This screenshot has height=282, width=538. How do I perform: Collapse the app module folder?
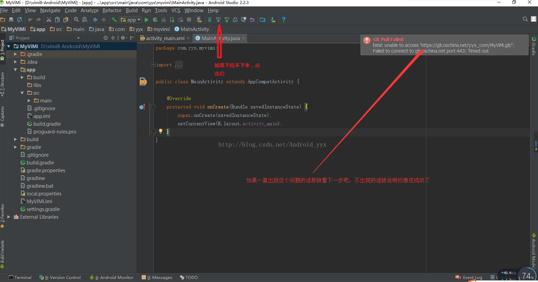[15, 70]
